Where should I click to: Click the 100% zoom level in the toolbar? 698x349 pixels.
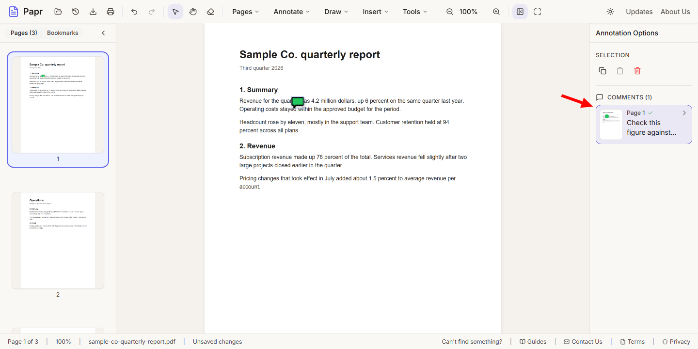coord(468,12)
